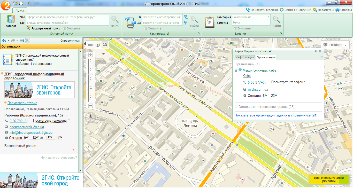Screen dimensions: 353x188
Task: Click the map zoom out minus button
Action: click(90, 106)
